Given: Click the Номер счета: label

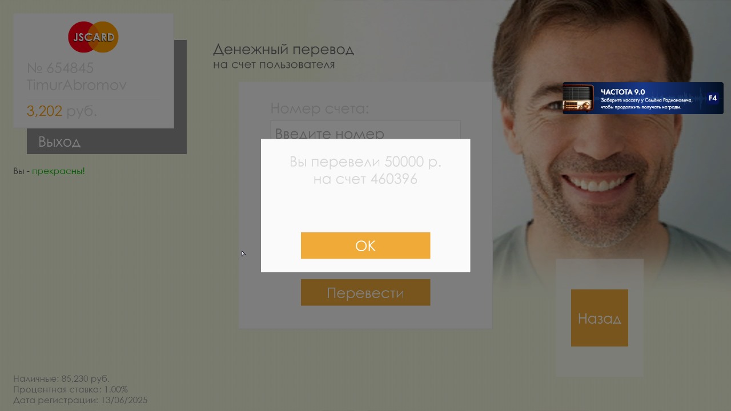Looking at the screenshot, I should pyautogui.click(x=319, y=108).
